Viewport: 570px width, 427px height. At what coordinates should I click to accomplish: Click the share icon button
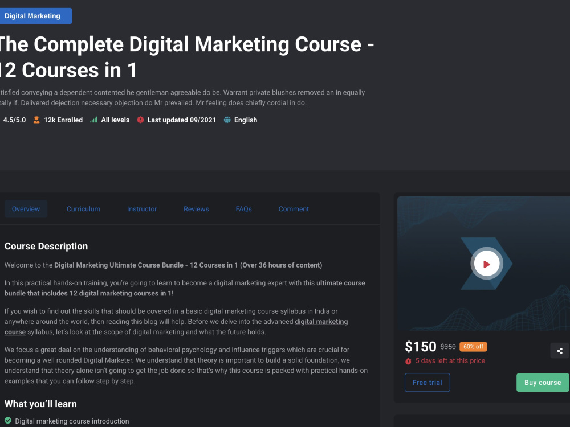point(560,351)
